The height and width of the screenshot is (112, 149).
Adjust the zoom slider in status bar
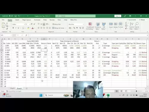coord(136,91)
